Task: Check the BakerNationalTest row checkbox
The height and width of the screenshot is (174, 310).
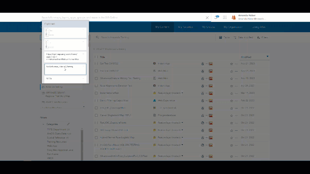Action: [96, 93]
